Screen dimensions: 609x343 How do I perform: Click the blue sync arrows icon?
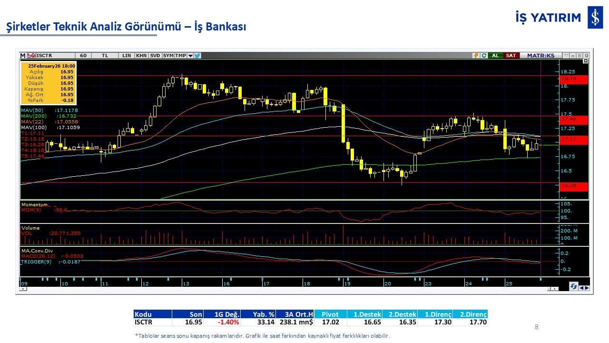574,287
